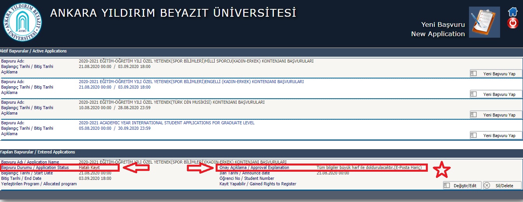Click the red arrow pointing at Hatalı Kayıt
The height and width of the screenshot is (202, 523).
click(x=136, y=167)
